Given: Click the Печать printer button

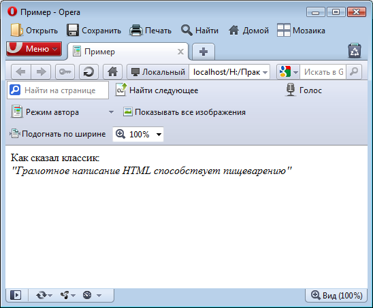Looking at the screenshot, I should (150, 31).
